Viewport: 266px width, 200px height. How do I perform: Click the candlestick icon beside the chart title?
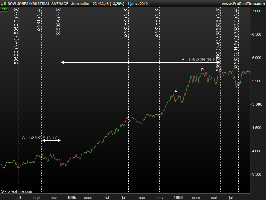pos(3,4)
